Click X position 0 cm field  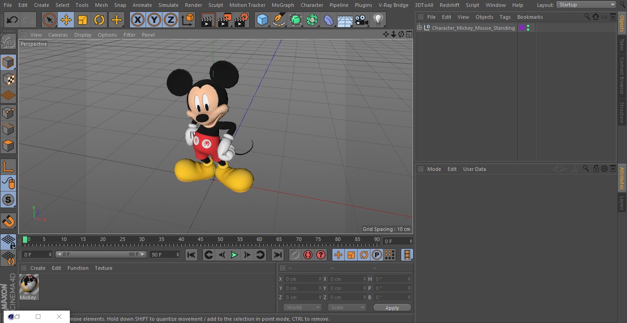pos(303,279)
